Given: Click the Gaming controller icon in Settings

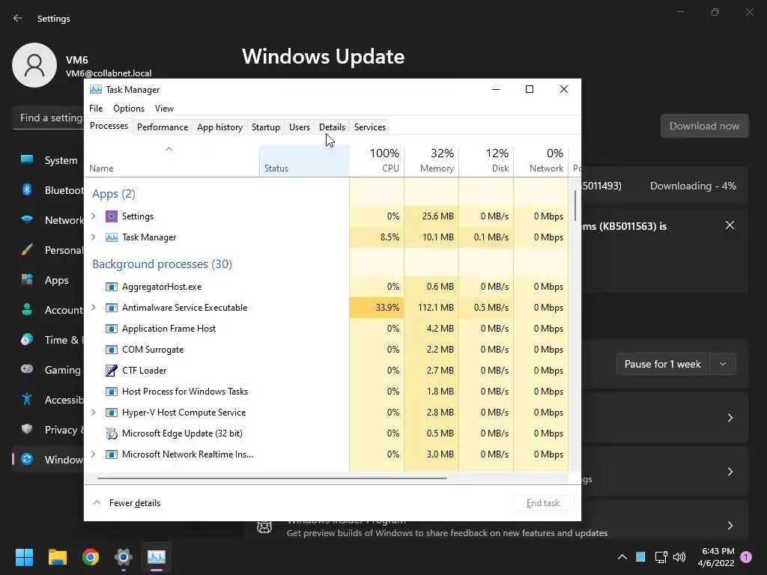Looking at the screenshot, I should (x=27, y=369).
